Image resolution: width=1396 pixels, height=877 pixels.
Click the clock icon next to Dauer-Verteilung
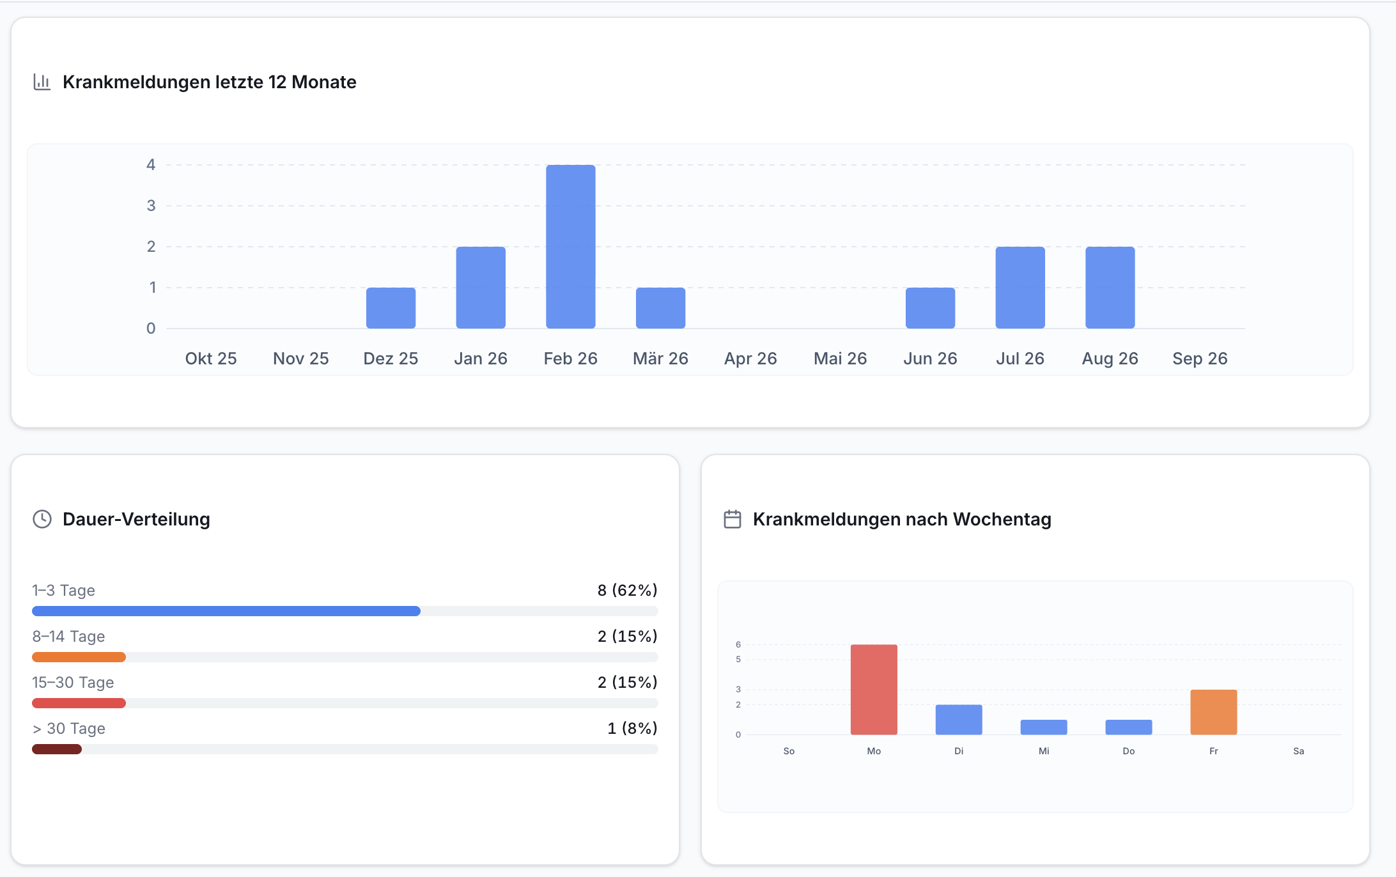pos(42,519)
